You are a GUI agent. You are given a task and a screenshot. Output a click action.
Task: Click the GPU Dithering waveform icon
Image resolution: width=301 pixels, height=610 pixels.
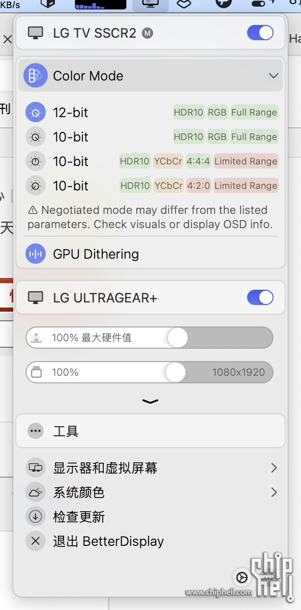pyautogui.click(x=36, y=254)
